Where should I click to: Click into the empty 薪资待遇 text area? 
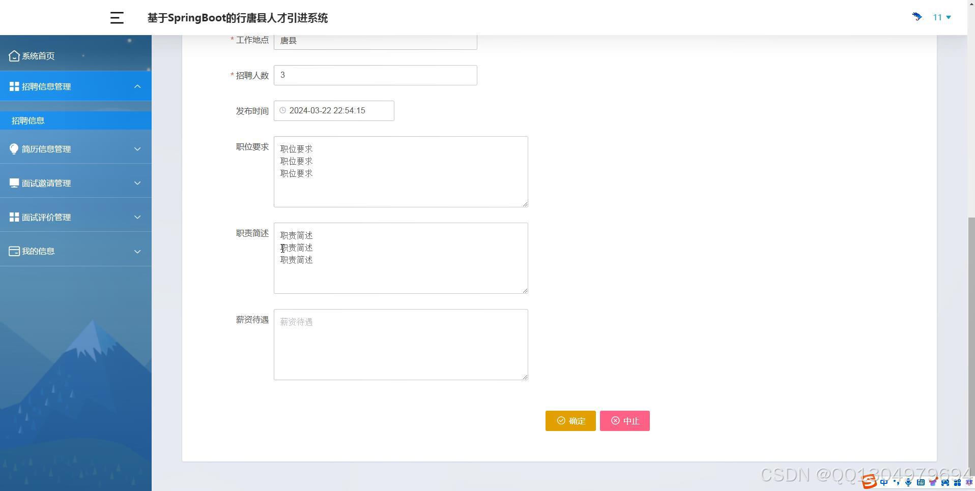click(401, 345)
